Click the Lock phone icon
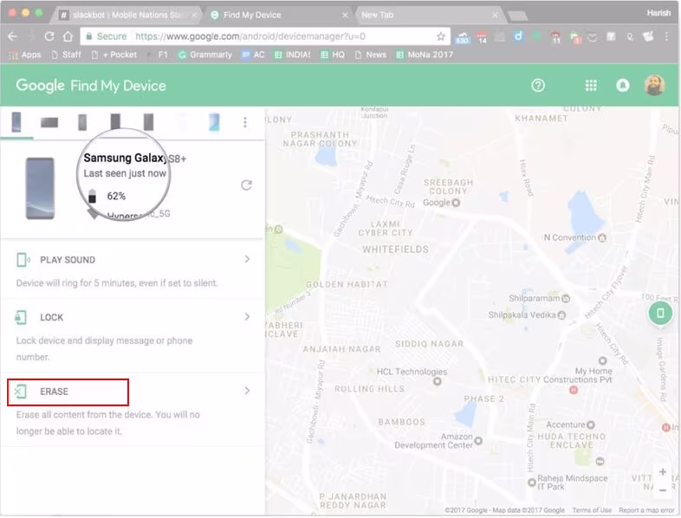Viewport: 681px width, 518px height. tap(21, 317)
